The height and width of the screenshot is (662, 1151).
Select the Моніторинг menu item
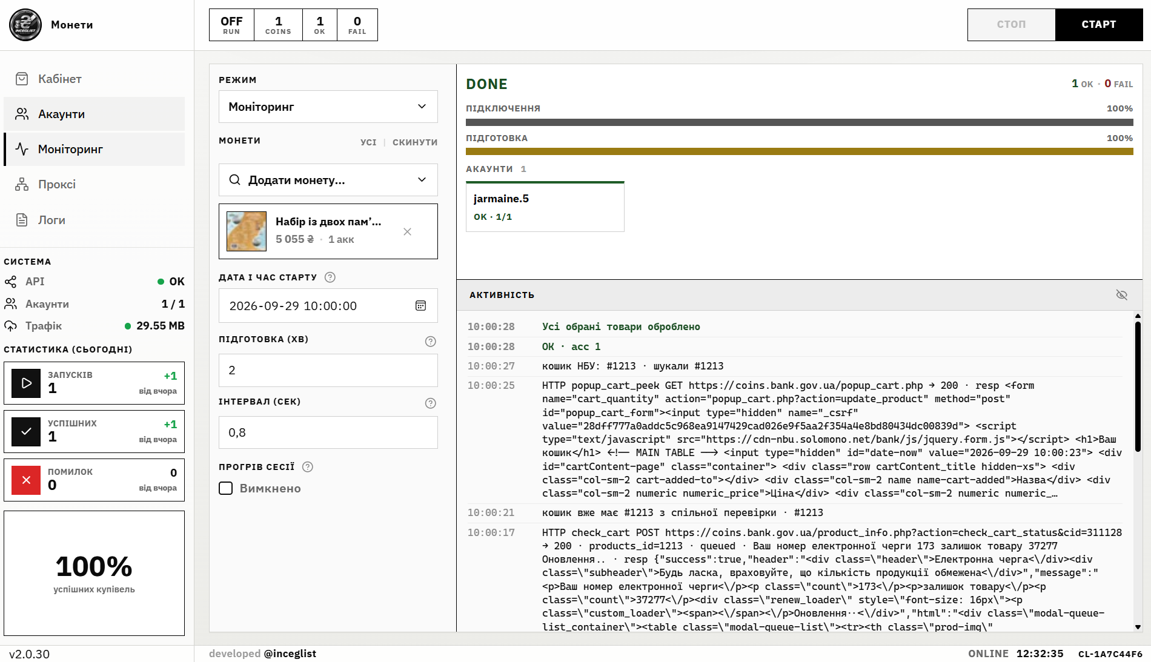click(94, 149)
